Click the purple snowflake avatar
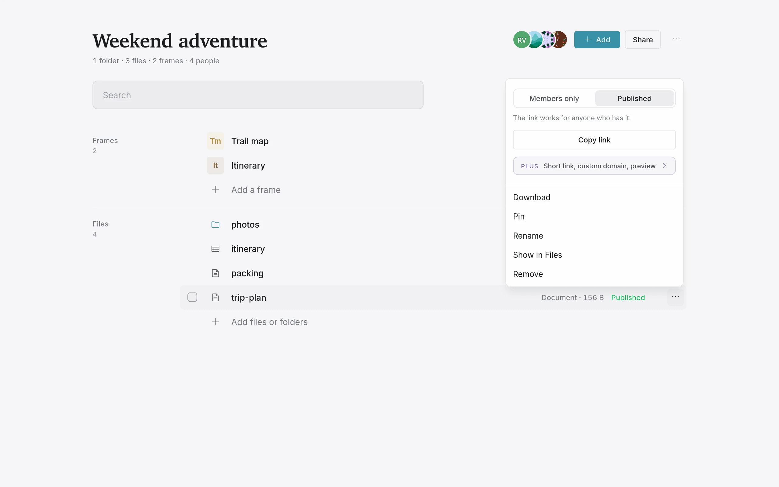779x487 pixels. click(x=547, y=40)
